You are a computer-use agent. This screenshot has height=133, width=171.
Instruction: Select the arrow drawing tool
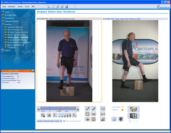88,108
